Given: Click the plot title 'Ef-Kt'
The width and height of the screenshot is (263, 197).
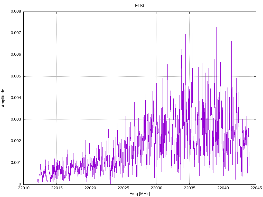Looking at the screenshot, I should click(x=139, y=6).
